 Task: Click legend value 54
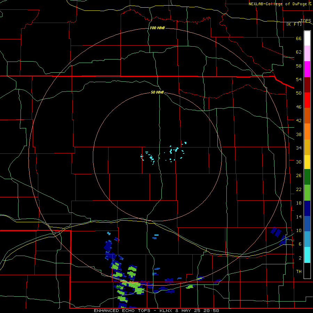tap(299, 79)
